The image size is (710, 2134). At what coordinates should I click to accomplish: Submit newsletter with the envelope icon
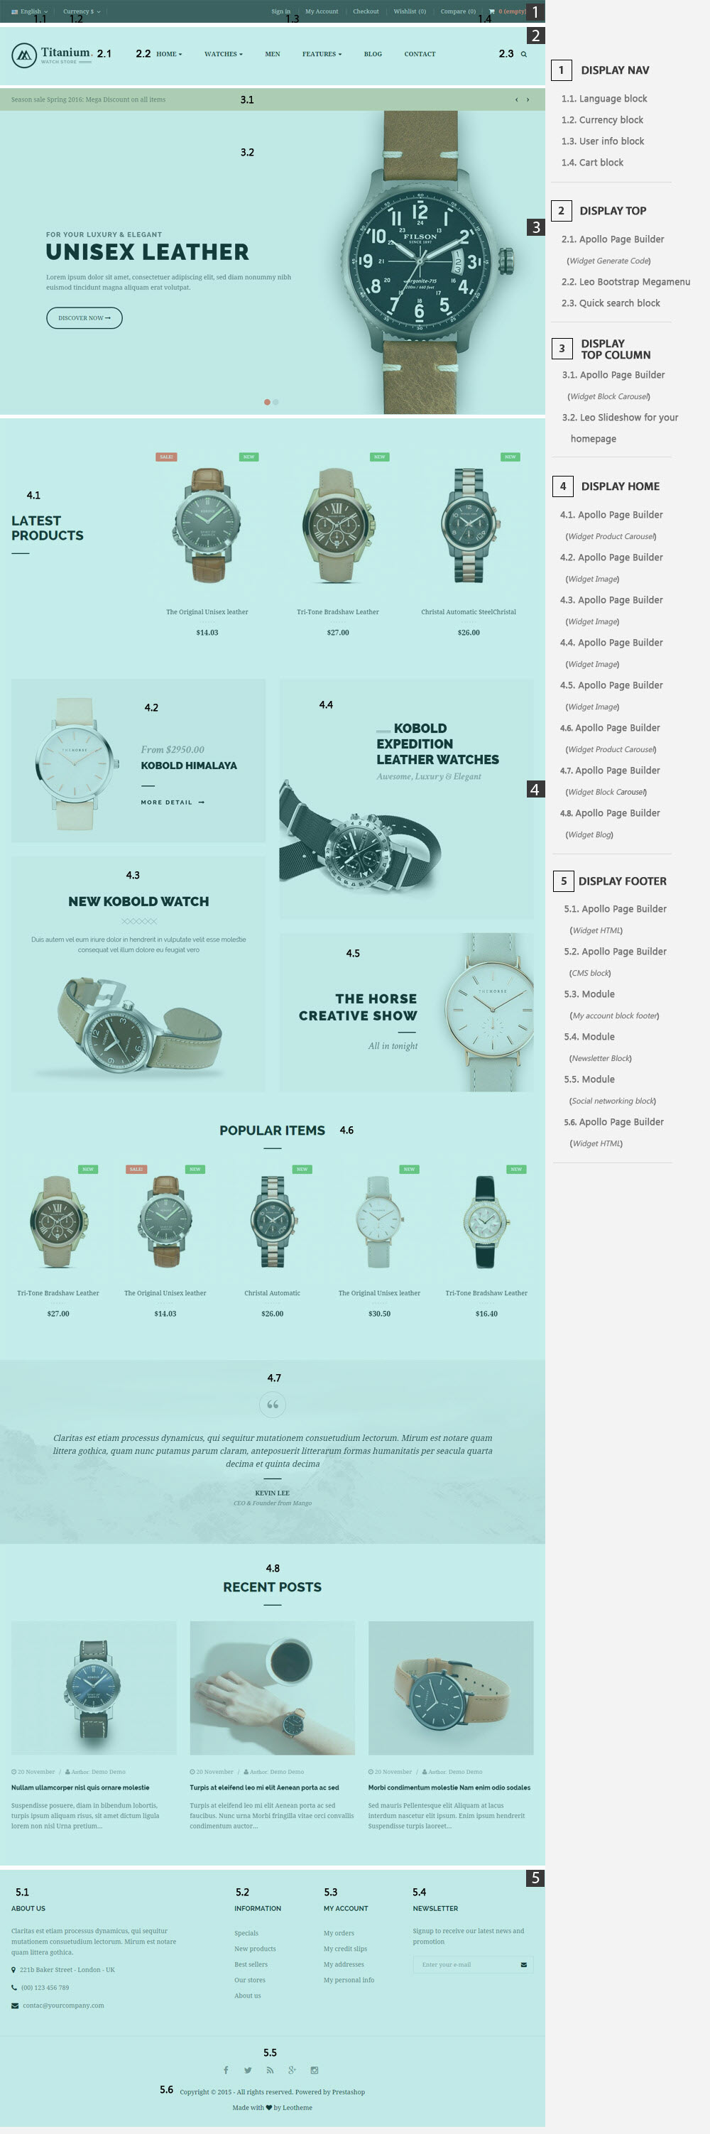coord(523,1964)
